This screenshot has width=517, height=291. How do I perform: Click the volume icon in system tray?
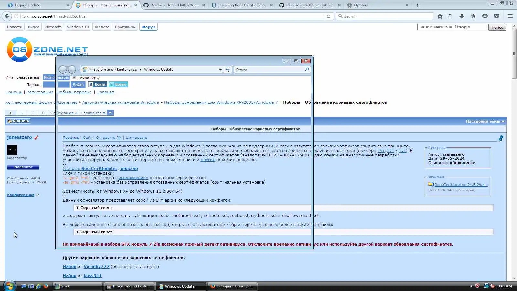(x=492, y=286)
